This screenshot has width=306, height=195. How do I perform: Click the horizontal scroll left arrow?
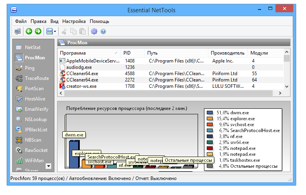pyautogui.click(x=61, y=93)
